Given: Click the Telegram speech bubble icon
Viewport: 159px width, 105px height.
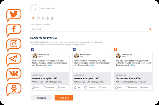Looking at the screenshot, I should (14, 60).
